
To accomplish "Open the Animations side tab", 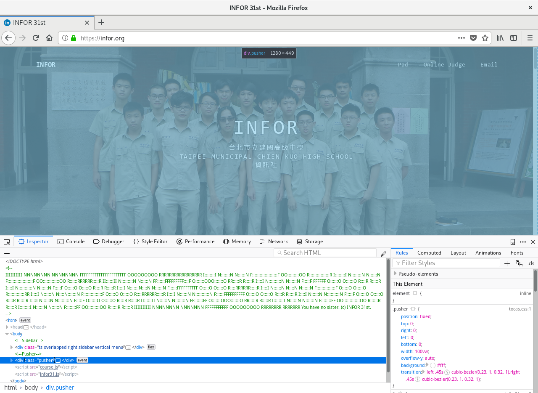I will [488, 253].
